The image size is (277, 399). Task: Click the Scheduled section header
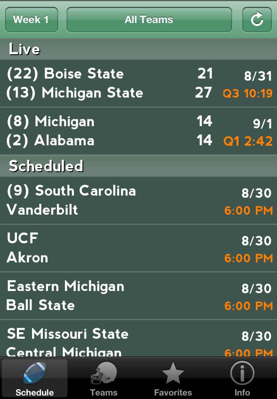tap(138, 166)
